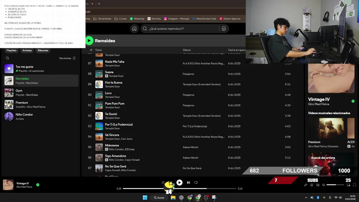Viewport: 359px width, 202px height.
Task: Open the Tus me gusta playlist
Action: pos(41,69)
